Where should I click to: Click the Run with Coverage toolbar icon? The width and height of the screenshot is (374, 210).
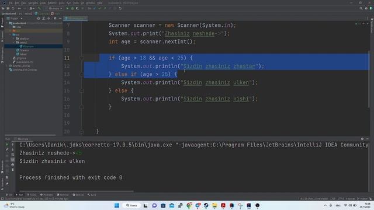(x=77, y=8)
